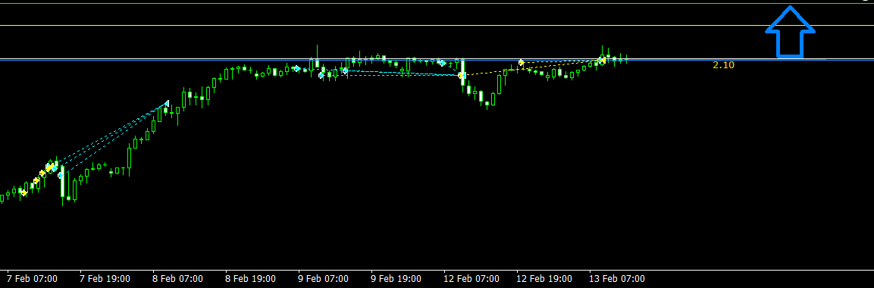This screenshot has width=874, height=288.
Task: Select the trade marker at 13 Feb 07:00
Action: coord(601,60)
